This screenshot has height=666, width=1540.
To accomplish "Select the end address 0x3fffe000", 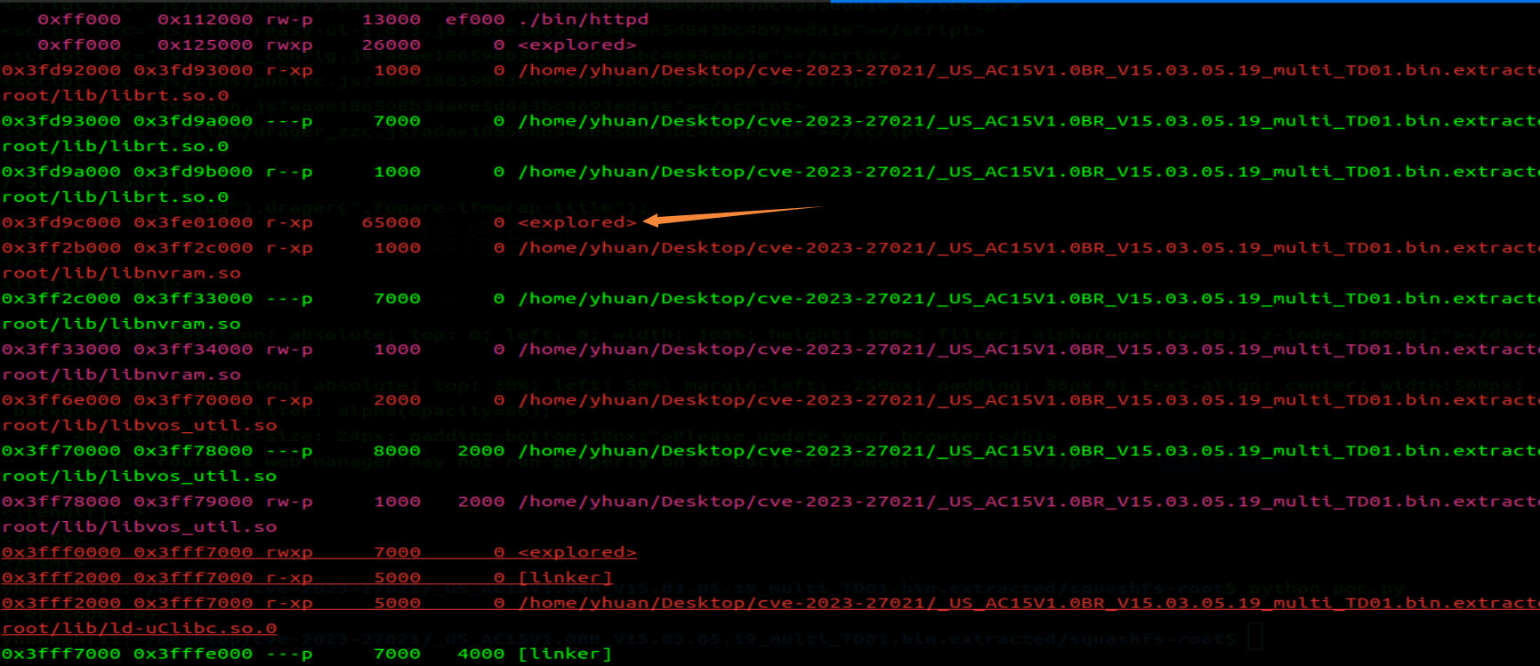I will point(193,654).
